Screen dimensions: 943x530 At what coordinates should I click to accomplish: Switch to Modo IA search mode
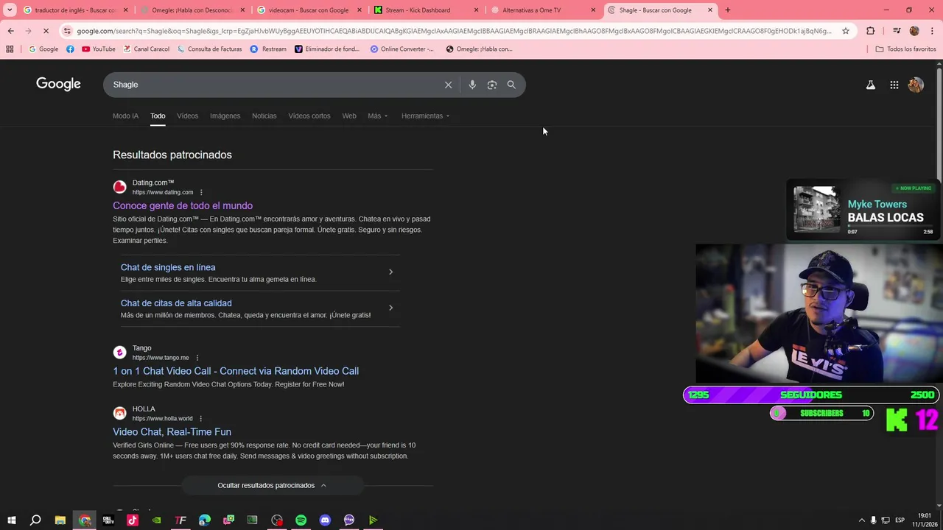(125, 116)
